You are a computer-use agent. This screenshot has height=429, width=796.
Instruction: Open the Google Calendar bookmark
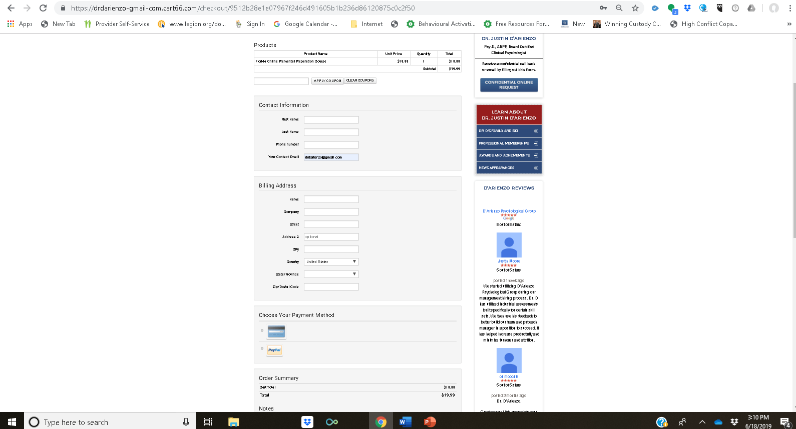coord(305,24)
